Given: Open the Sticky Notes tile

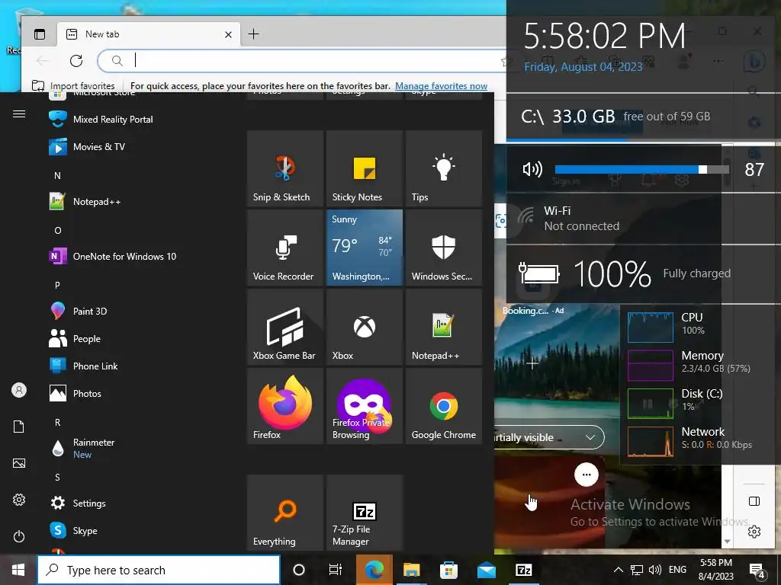Looking at the screenshot, I should pyautogui.click(x=364, y=168).
